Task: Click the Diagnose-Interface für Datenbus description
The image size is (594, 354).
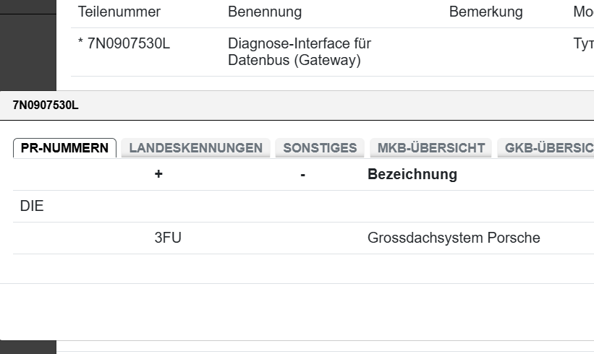Action: pyautogui.click(x=299, y=52)
